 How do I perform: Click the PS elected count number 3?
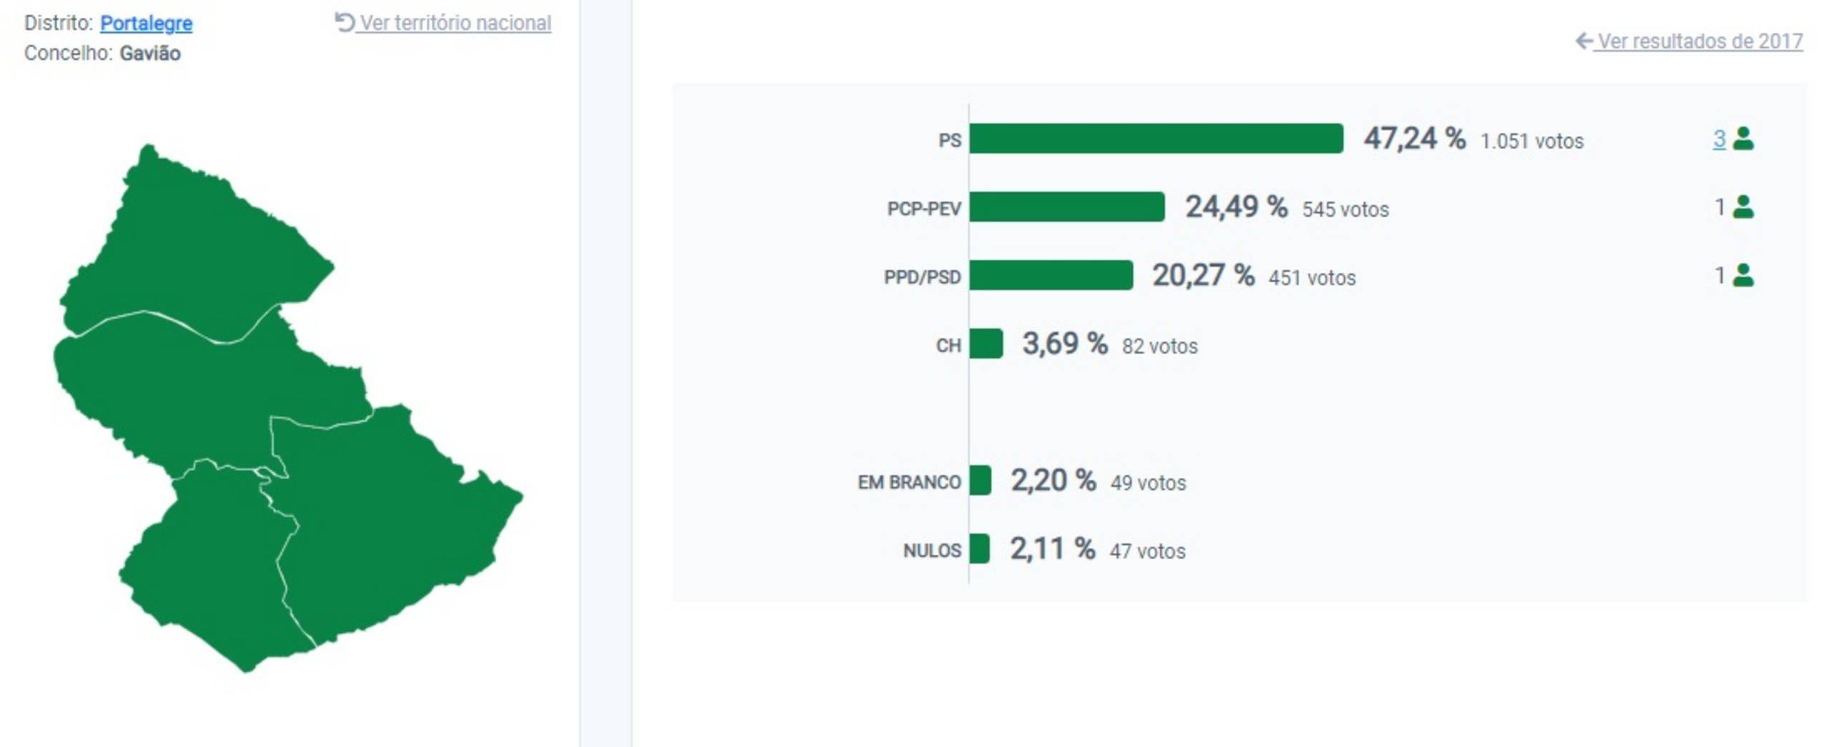(x=1719, y=139)
